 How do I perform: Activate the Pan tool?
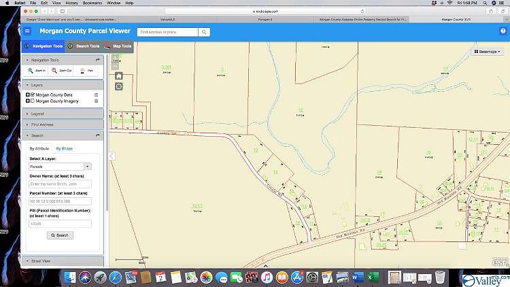(x=86, y=70)
